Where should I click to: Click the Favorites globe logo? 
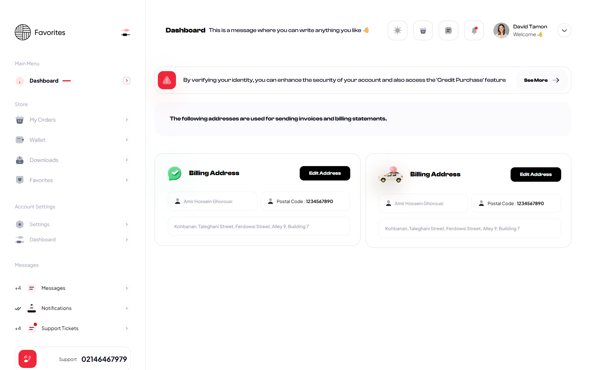click(x=23, y=32)
